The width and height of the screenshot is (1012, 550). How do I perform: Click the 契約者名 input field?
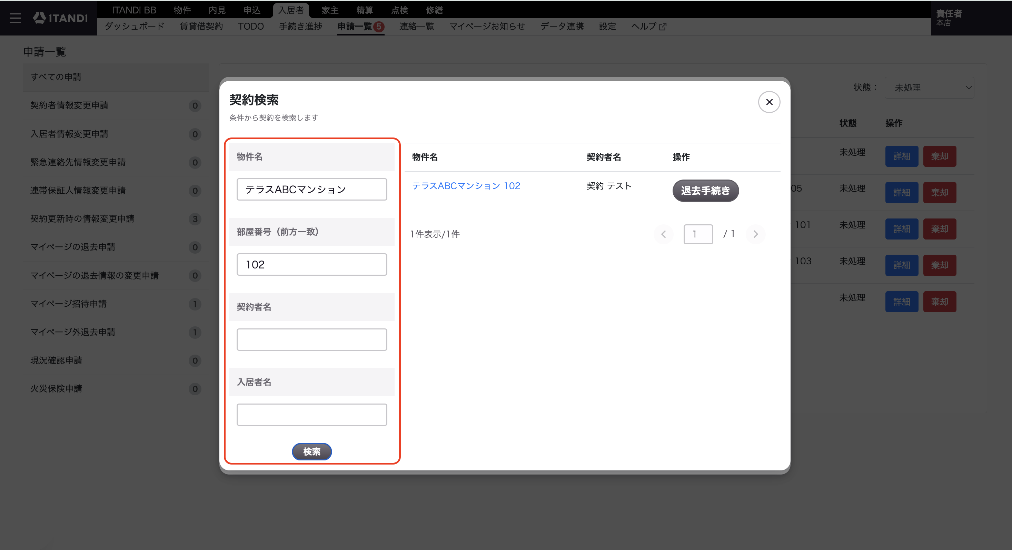coord(311,339)
